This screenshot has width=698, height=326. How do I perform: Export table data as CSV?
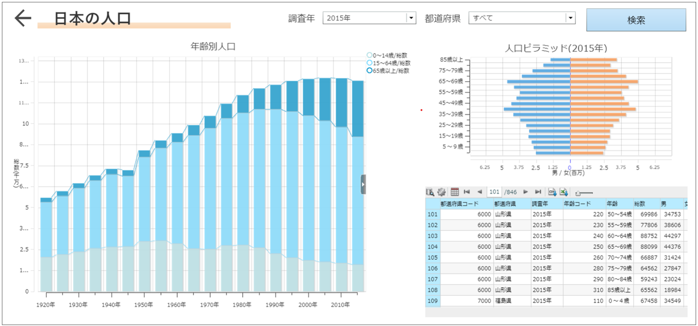click(x=552, y=192)
